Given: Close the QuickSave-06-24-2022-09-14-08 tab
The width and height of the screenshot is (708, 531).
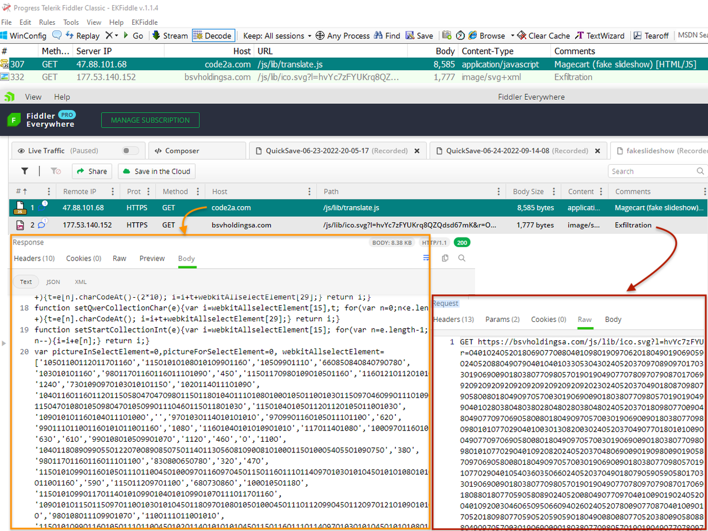Looking at the screenshot, I should (x=597, y=151).
